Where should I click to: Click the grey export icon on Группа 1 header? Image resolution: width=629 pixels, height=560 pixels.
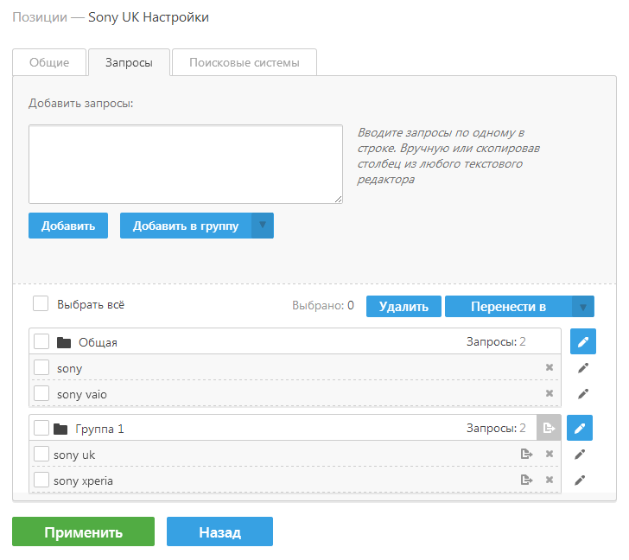(549, 428)
